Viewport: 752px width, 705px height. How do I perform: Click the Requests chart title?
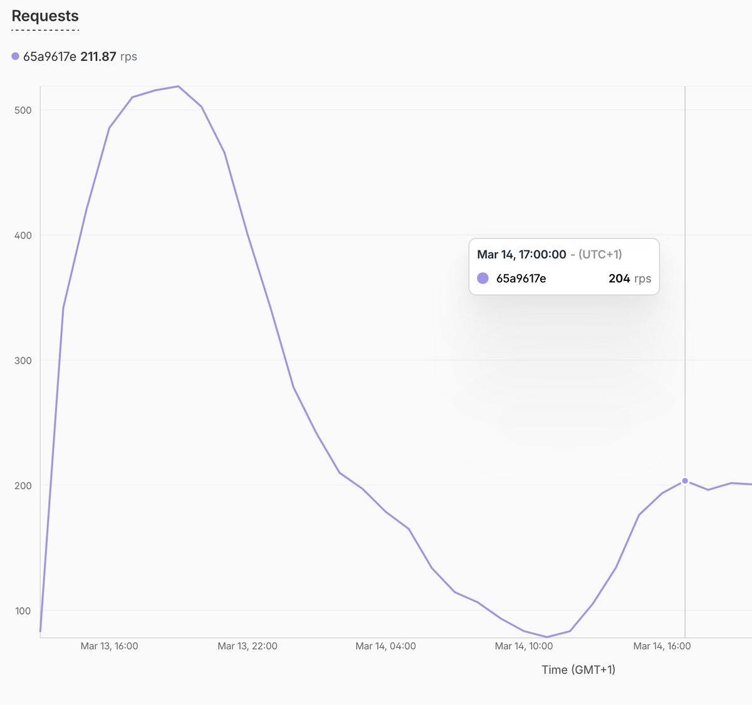point(45,16)
